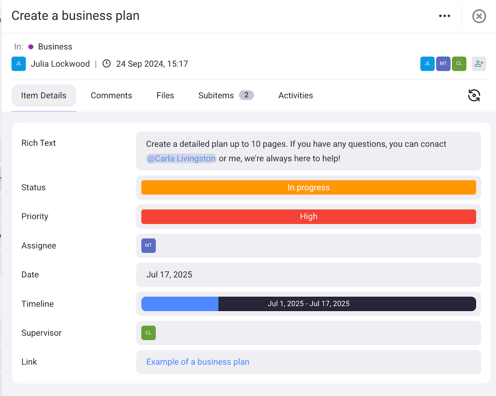Viewport: 496px width, 396px height.
Task: Click the MT avatar in the Assignee field
Action: (x=148, y=245)
